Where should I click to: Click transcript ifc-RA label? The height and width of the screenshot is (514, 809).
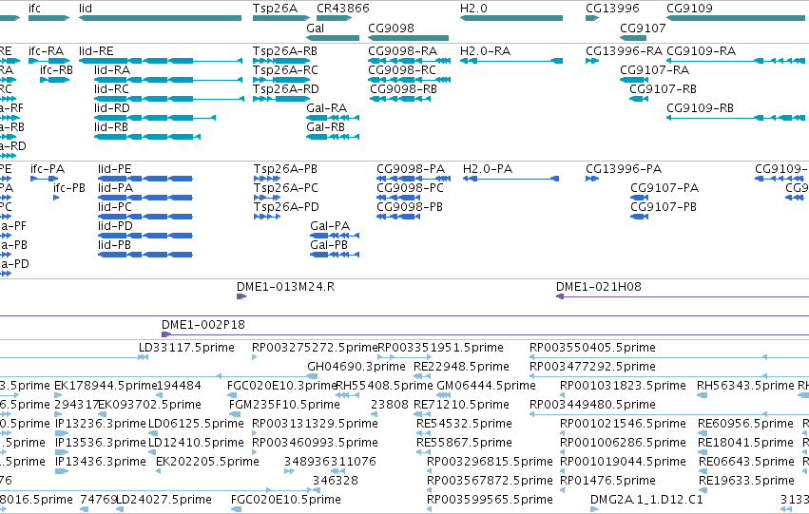pyautogui.click(x=46, y=51)
